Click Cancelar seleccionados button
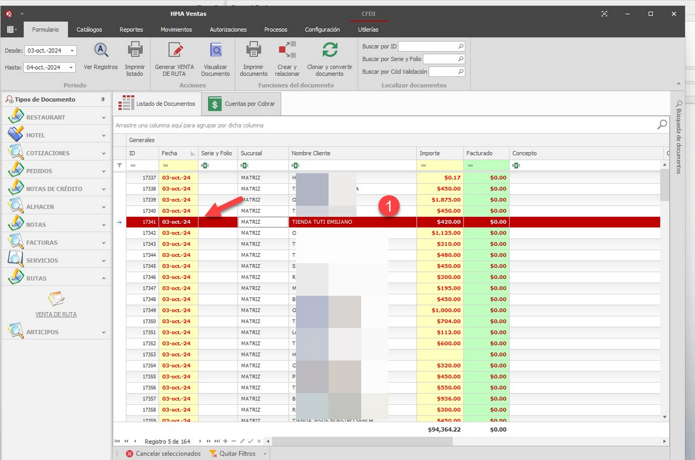 click(163, 454)
